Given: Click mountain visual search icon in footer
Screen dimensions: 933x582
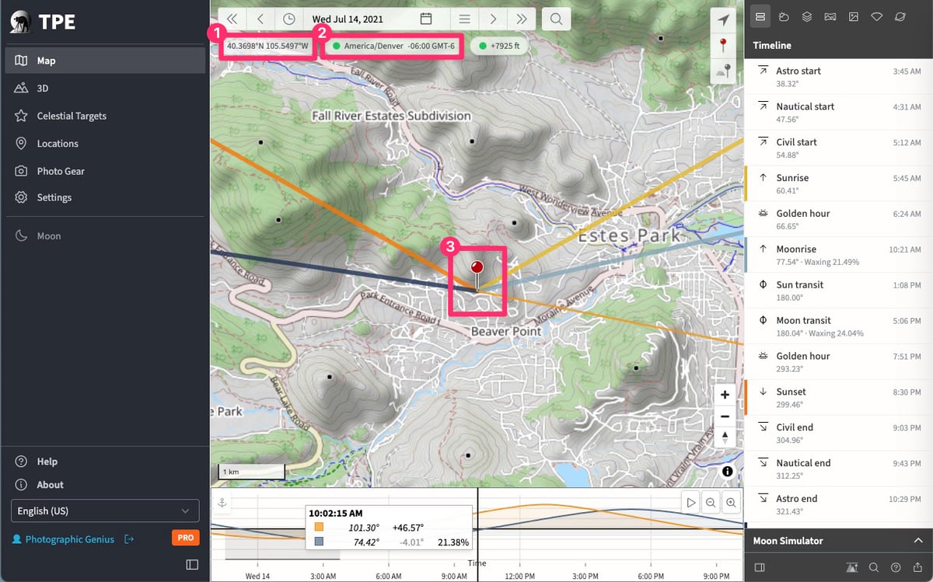Looking at the screenshot, I should [x=851, y=567].
